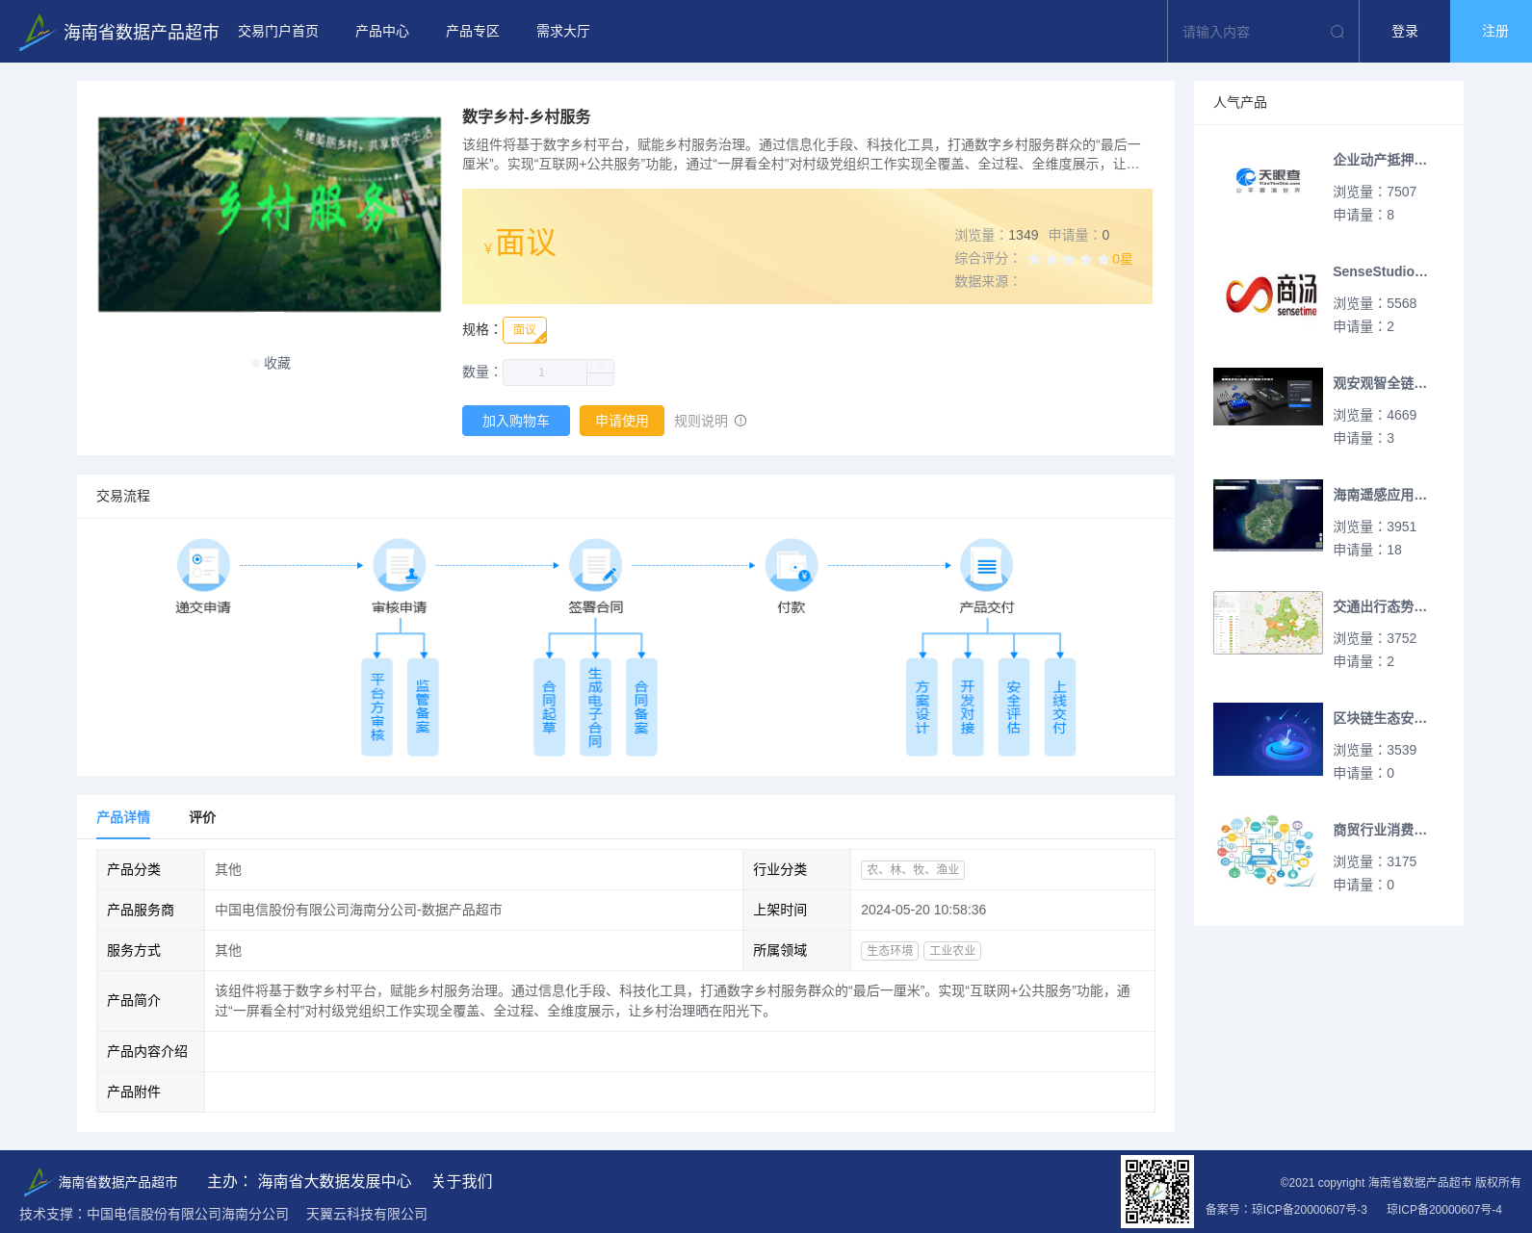
Task: Click the 产品交付 step icon
Action: (x=987, y=565)
